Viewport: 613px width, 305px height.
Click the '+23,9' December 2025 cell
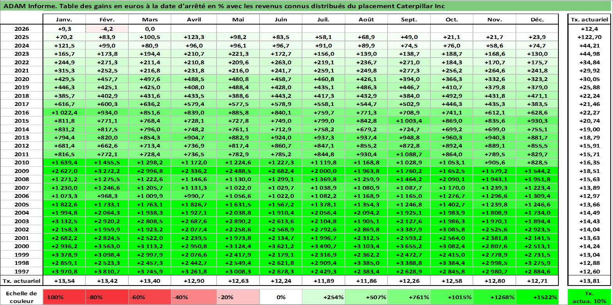tap(537, 37)
